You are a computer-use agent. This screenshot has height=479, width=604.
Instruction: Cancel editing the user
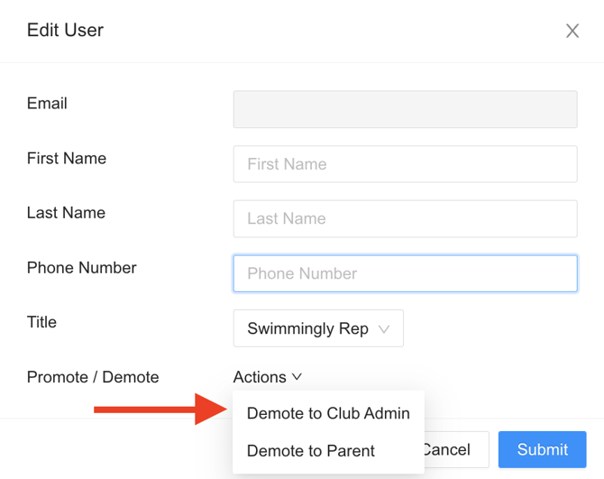coord(456,449)
